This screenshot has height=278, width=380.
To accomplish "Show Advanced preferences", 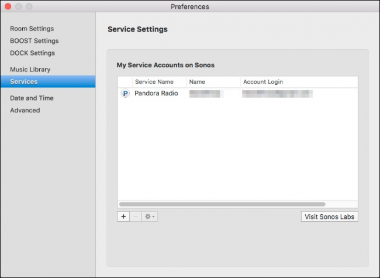I will tap(25, 111).
